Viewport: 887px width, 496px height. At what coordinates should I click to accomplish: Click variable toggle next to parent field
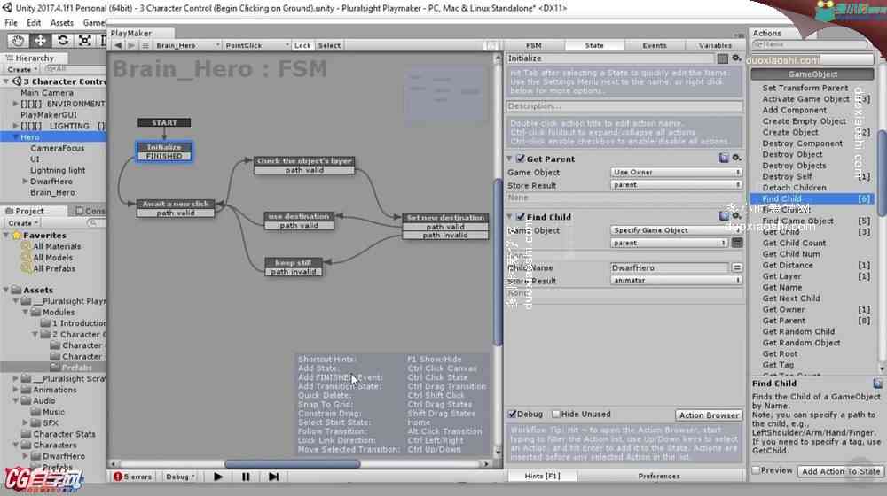(x=737, y=243)
